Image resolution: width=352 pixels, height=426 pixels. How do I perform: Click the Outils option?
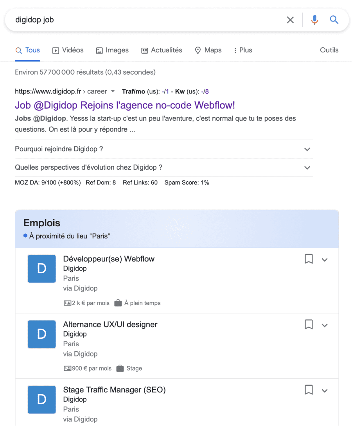pos(329,50)
